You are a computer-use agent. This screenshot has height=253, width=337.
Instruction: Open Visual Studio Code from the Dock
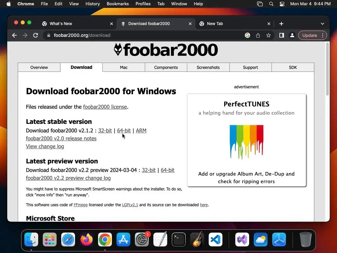216,239
